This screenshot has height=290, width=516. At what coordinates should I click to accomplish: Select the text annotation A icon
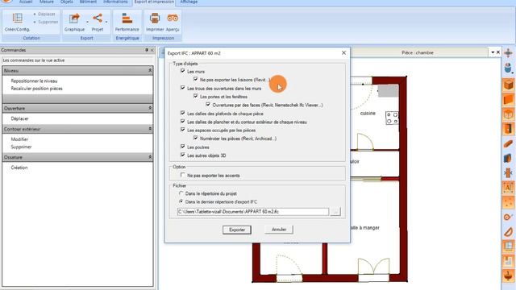click(508, 188)
